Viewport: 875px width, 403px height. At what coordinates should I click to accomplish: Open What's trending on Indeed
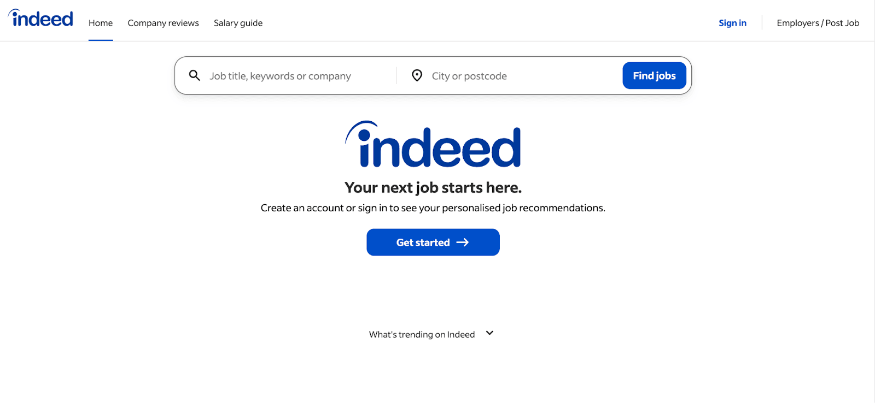click(422, 334)
